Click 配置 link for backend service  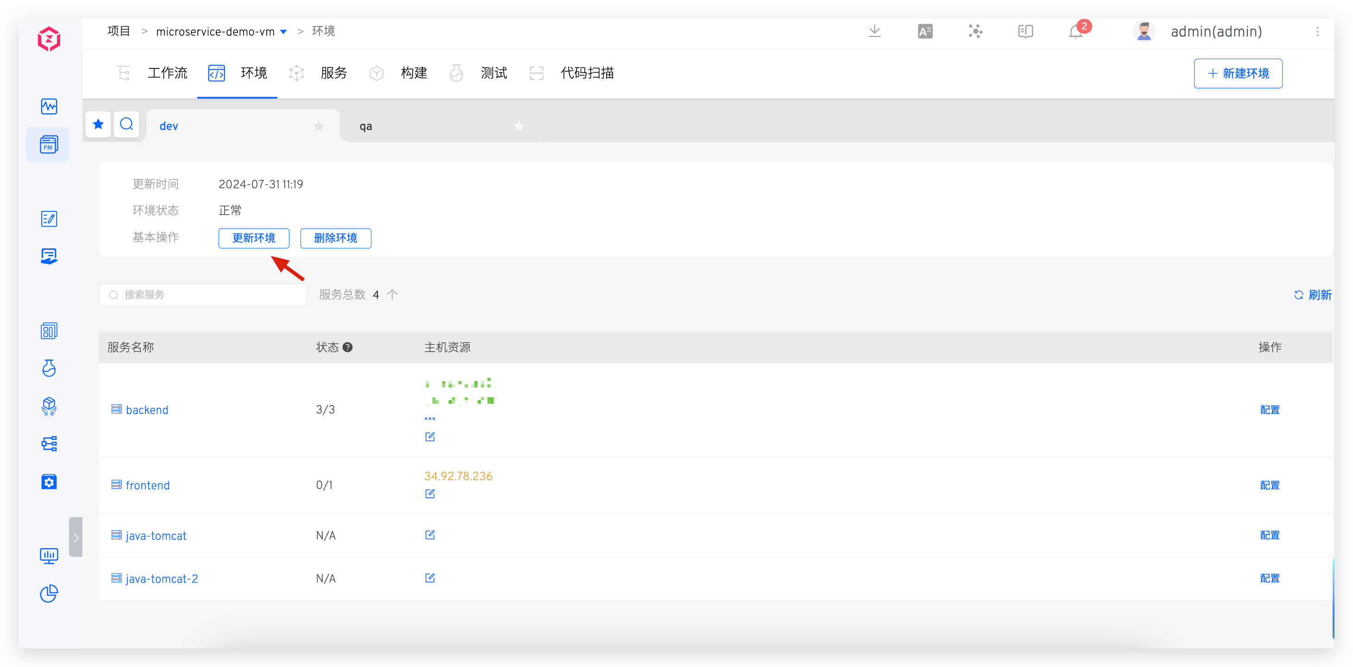click(x=1270, y=410)
